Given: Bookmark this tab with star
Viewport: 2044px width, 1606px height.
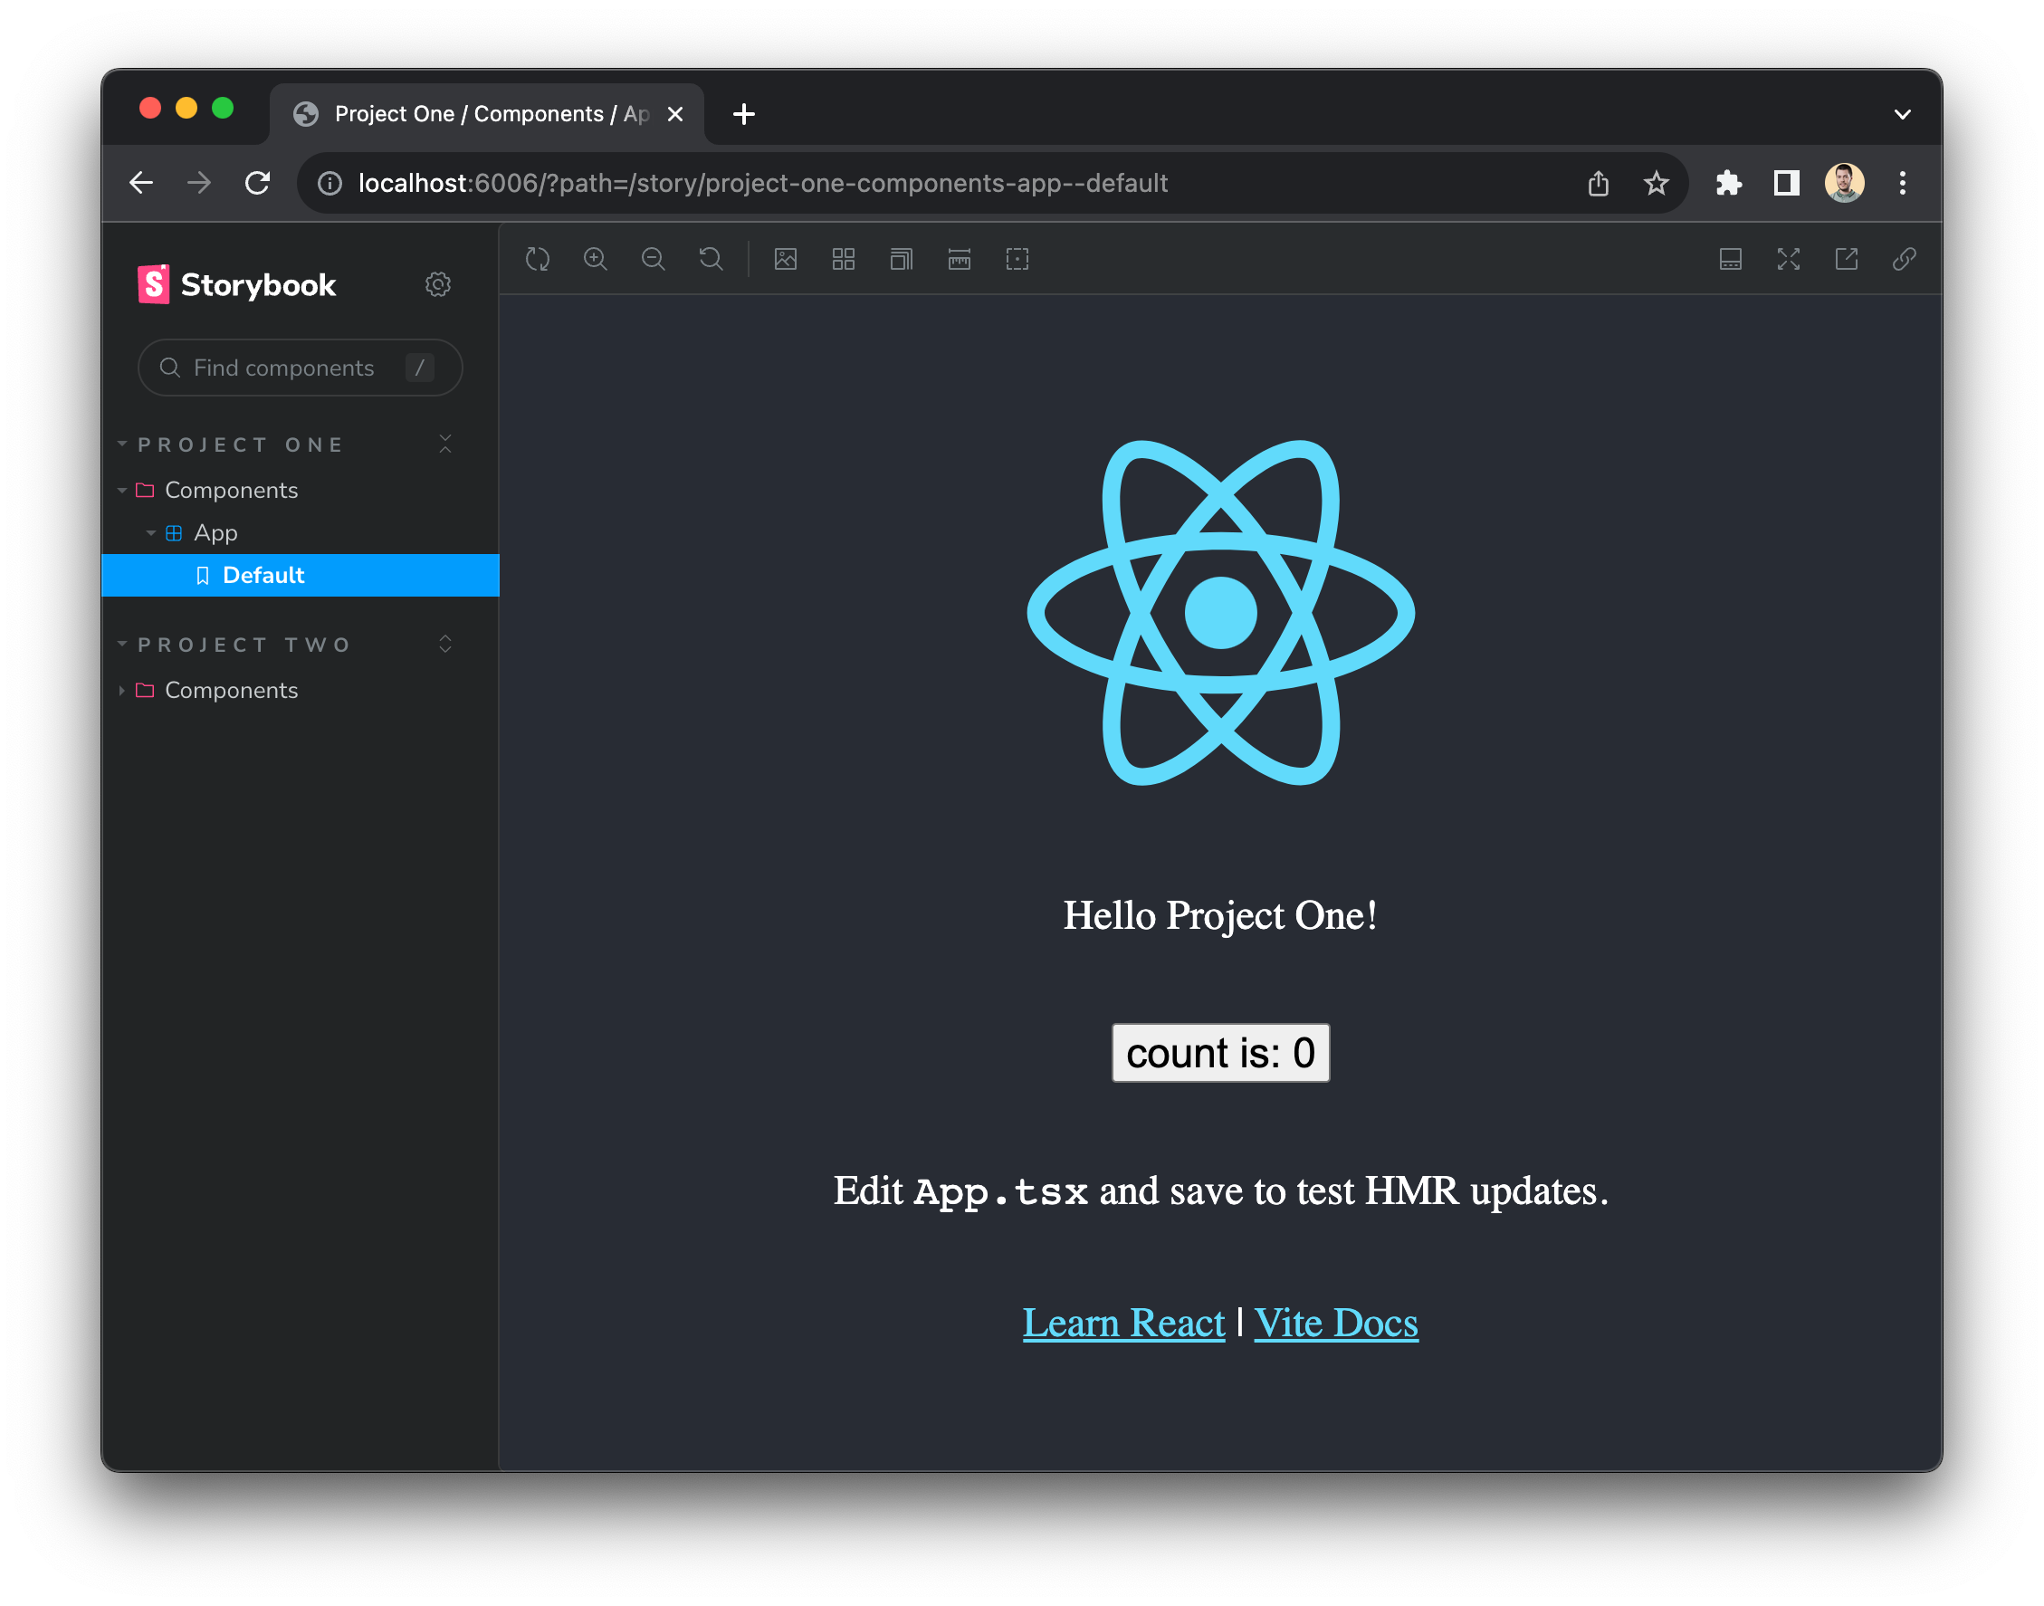Looking at the screenshot, I should (x=1657, y=182).
